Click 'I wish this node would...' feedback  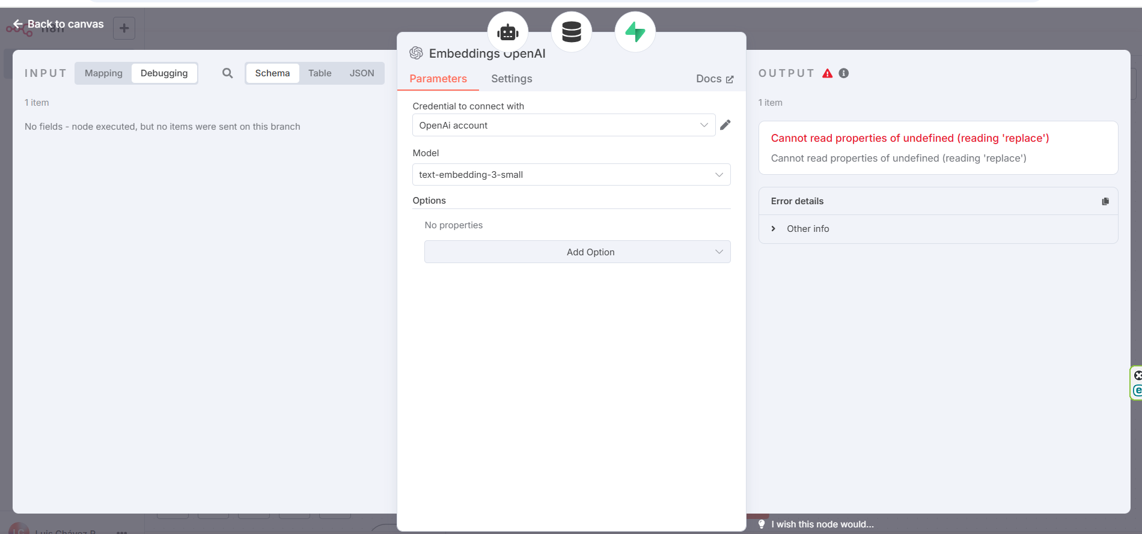823,524
